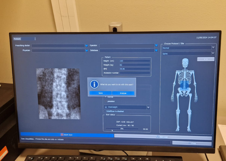Viewport: 226px width, 161px height.
Task: Click the Close button
Action: click(x=192, y=143)
